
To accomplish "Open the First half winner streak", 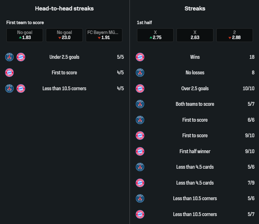I will click(195, 151).
